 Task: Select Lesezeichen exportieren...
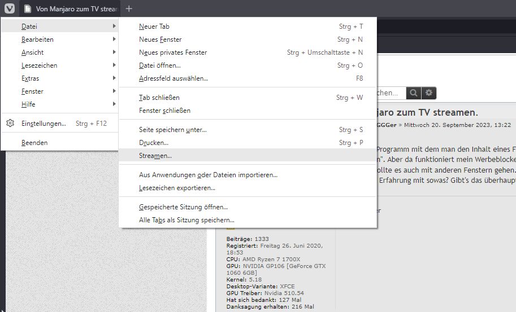click(x=177, y=188)
